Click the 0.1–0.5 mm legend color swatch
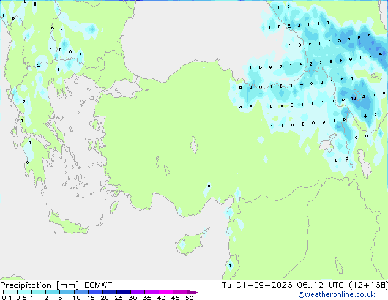Screen dimensions: 388x300 pyautogui.click(x=10, y=292)
